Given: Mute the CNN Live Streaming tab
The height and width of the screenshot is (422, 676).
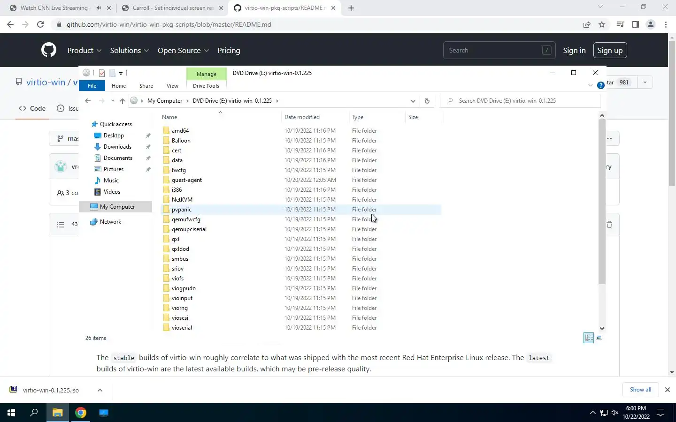Looking at the screenshot, I should point(99,8).
